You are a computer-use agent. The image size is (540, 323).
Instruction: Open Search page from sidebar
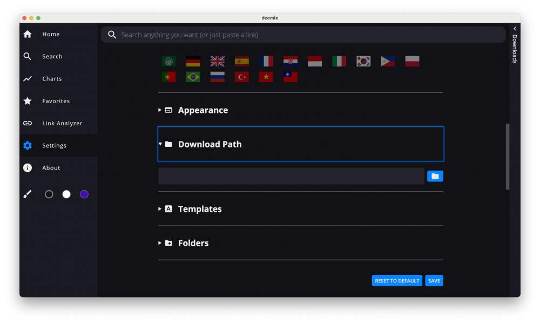pos(52,57)
